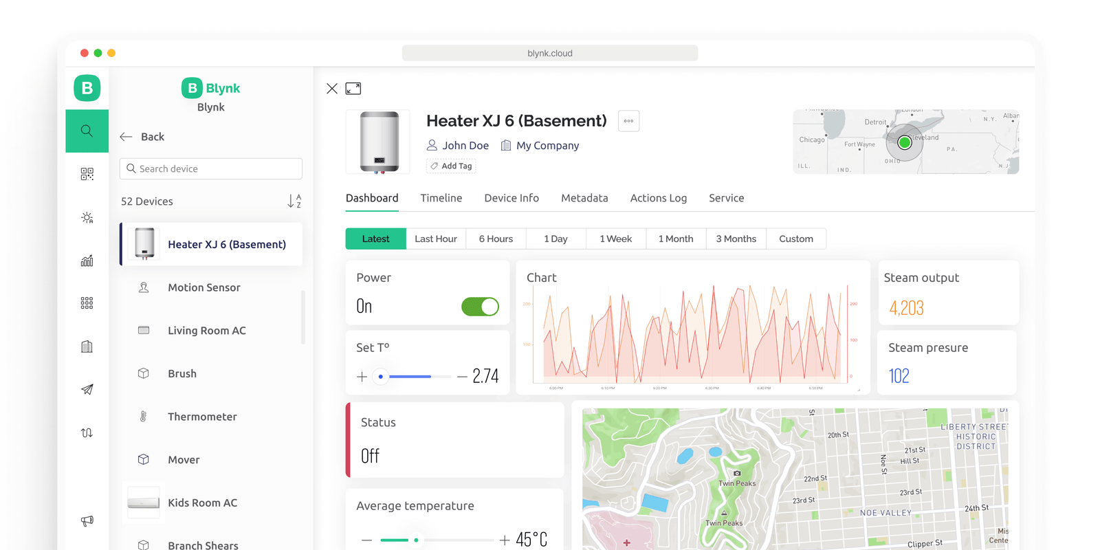The height and width of the screenshot is (550, 1100).
Task: Click the Set T° slider track
Action: (412, 376)
